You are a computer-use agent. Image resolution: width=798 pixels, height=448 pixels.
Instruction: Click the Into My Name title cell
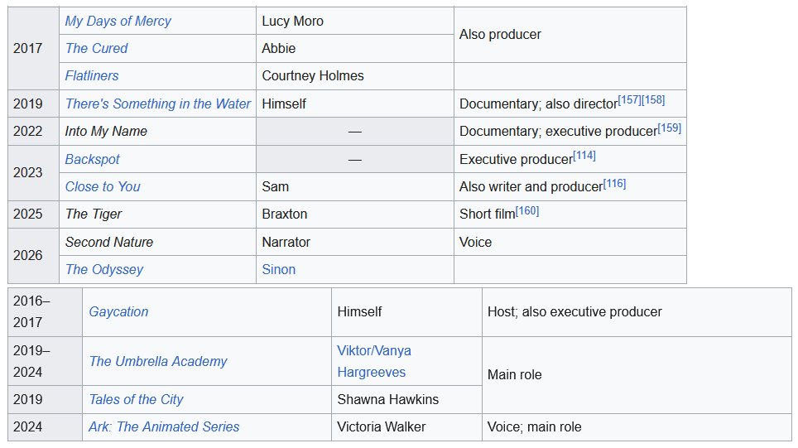tap(158, 132)
